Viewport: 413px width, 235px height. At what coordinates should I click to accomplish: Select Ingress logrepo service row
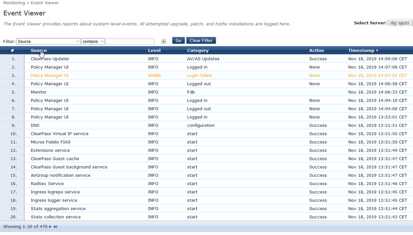[x=207, y=192]
